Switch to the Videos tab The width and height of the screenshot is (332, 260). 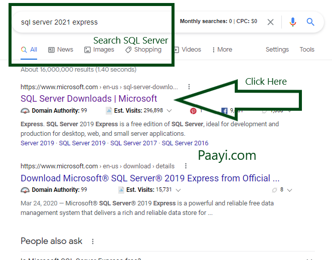[187, 50]
